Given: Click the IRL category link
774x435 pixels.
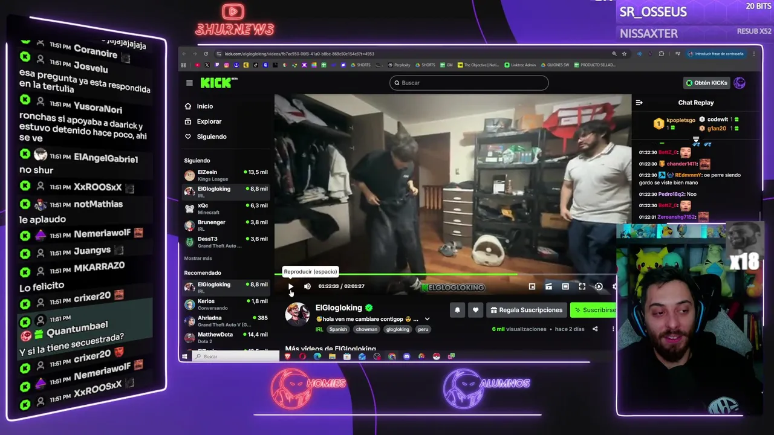Looking at the screenshot, I should [319, 329].
